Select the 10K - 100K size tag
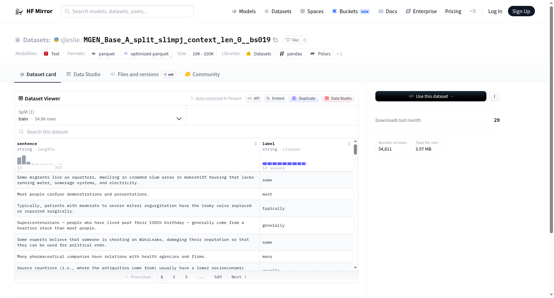This screenshot has height=298, width=554. coord(203,54)
